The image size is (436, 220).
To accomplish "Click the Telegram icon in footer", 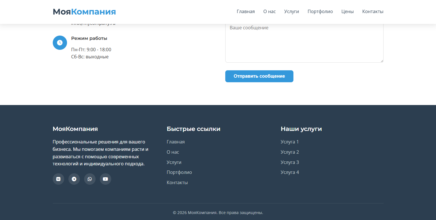I will click(74, 179).
